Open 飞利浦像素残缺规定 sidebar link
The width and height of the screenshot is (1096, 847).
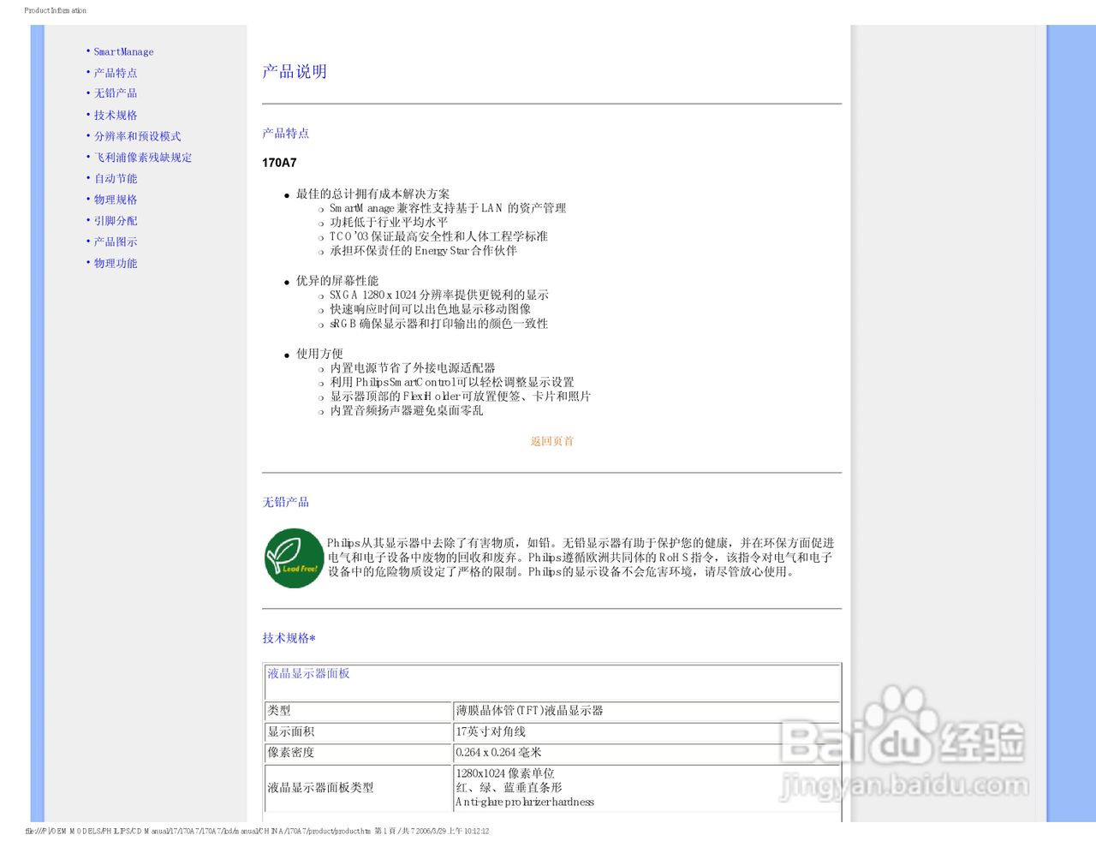[x=143, y=158]
